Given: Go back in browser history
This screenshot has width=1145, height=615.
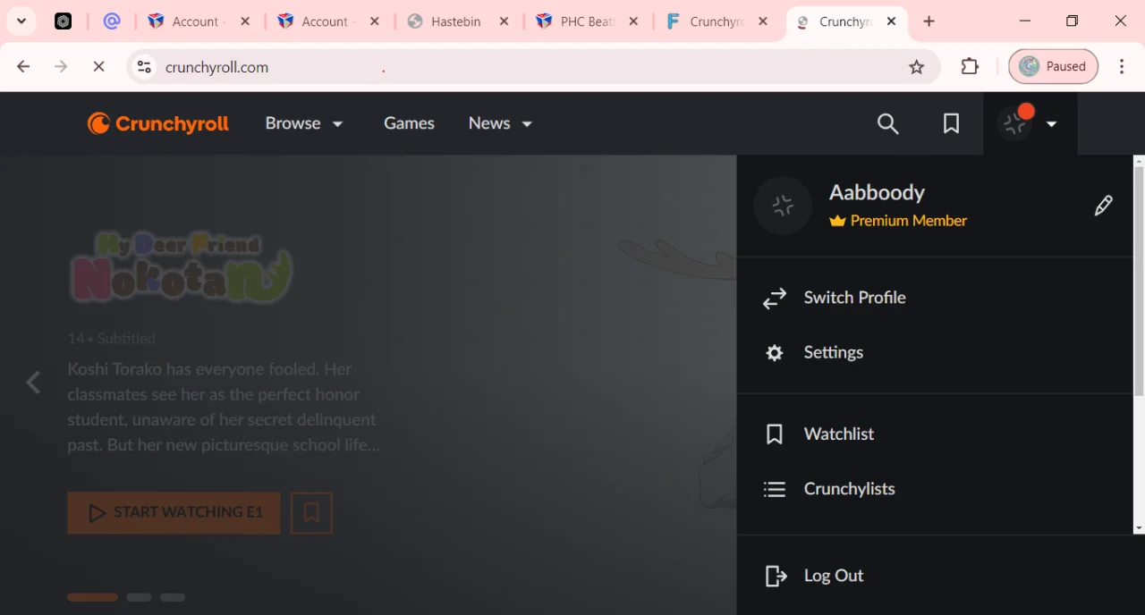Looking at the screenshot, I should point(23,66).
